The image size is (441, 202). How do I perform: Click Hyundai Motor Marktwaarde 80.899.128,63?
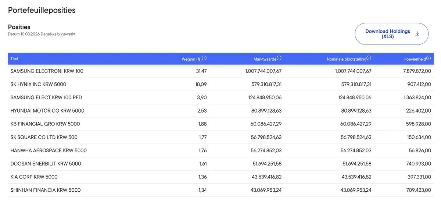[x=266, y=111]
